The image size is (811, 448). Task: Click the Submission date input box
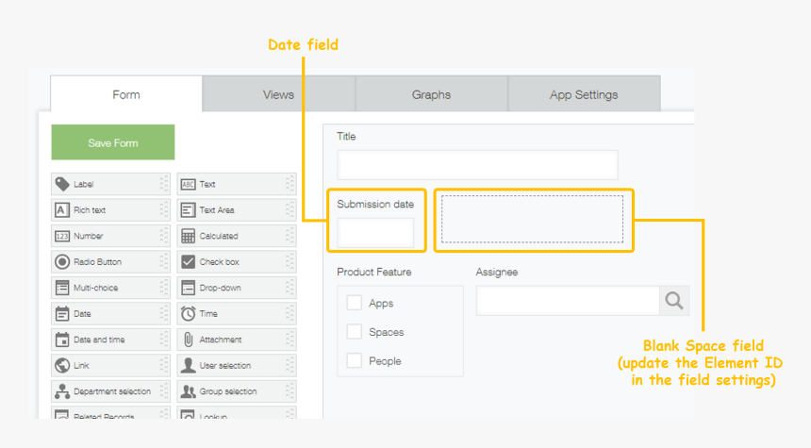coord(375,233)
